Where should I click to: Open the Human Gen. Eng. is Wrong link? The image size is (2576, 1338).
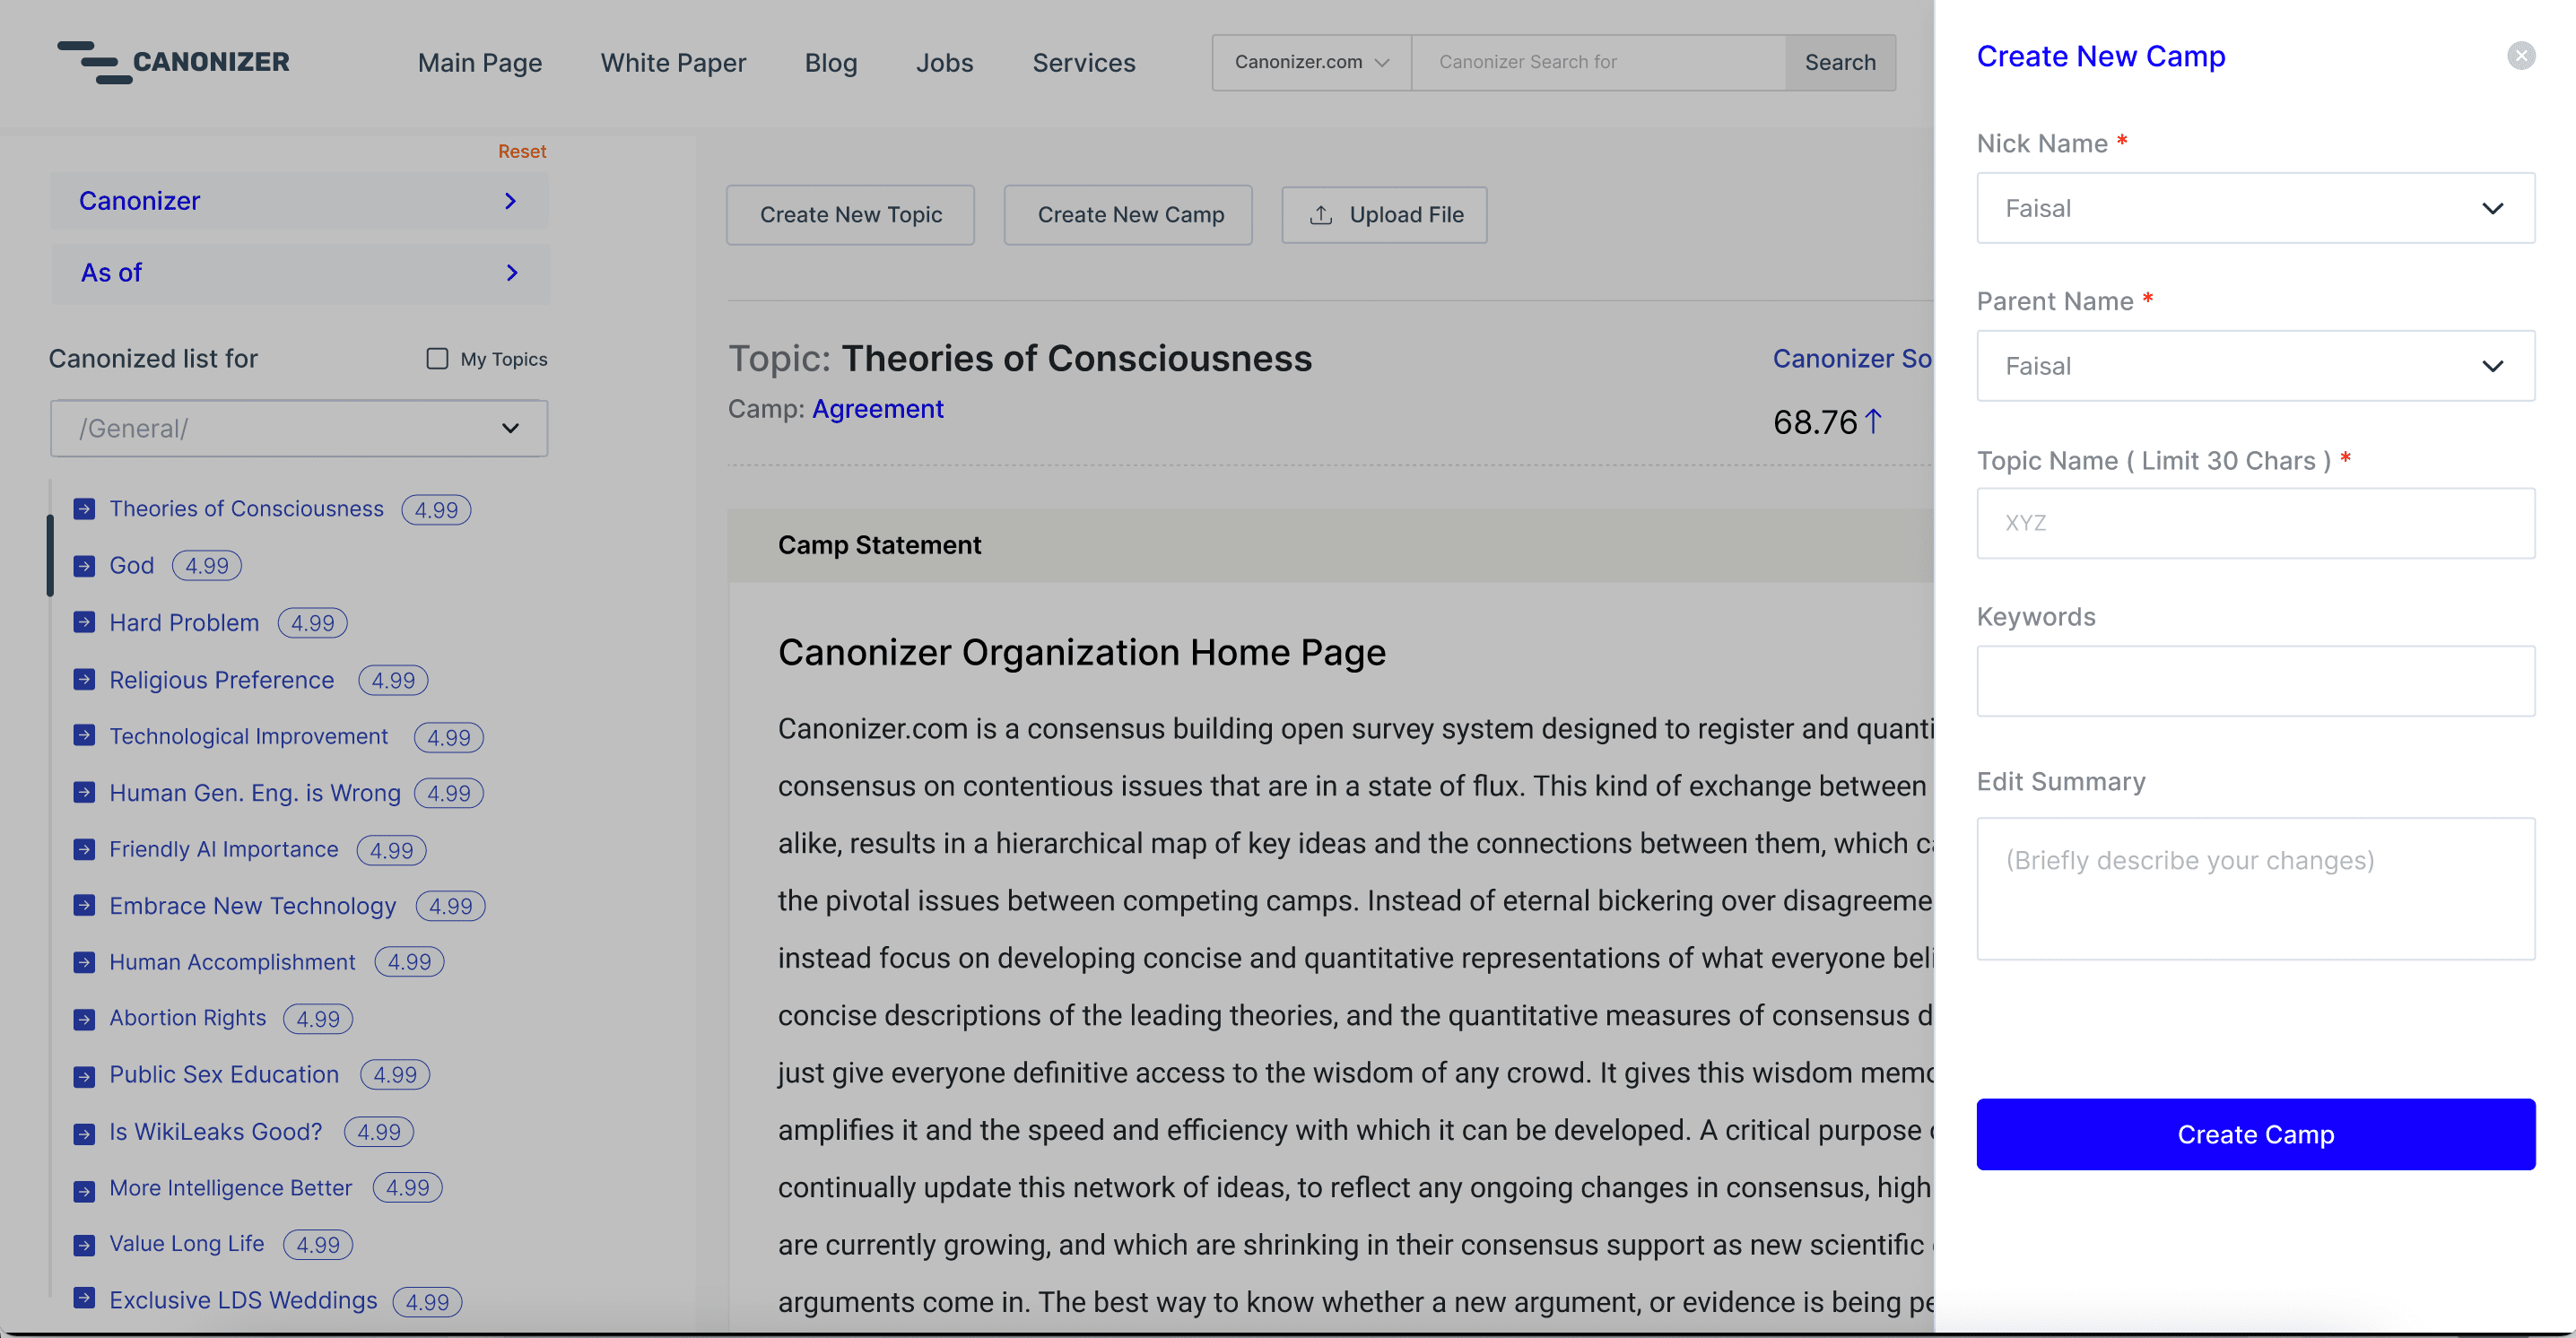point(255,793)
